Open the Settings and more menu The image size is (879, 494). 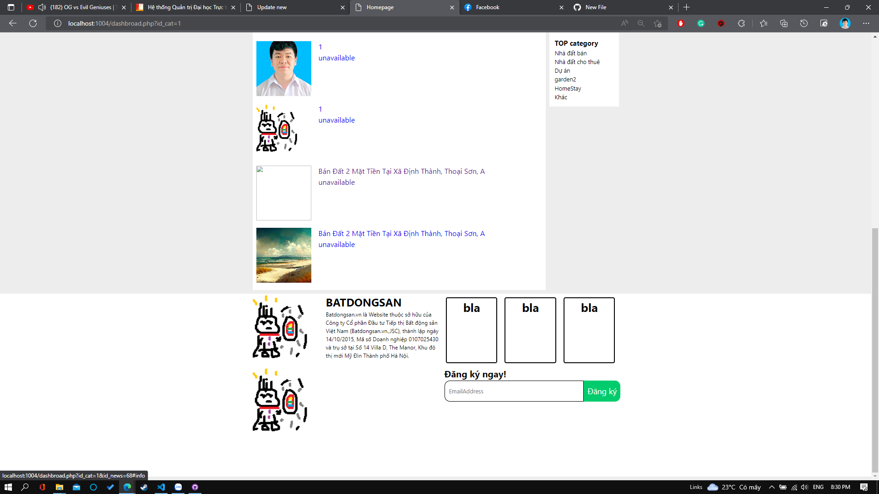(867, 23)
